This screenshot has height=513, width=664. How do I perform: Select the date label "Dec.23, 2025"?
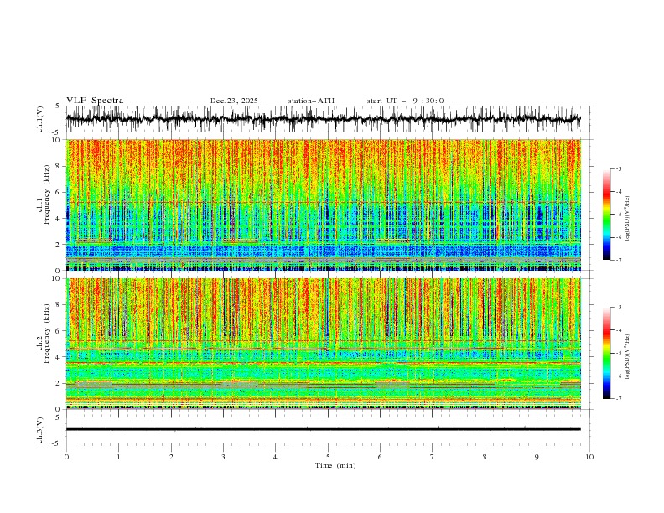[x=234, y=101]
